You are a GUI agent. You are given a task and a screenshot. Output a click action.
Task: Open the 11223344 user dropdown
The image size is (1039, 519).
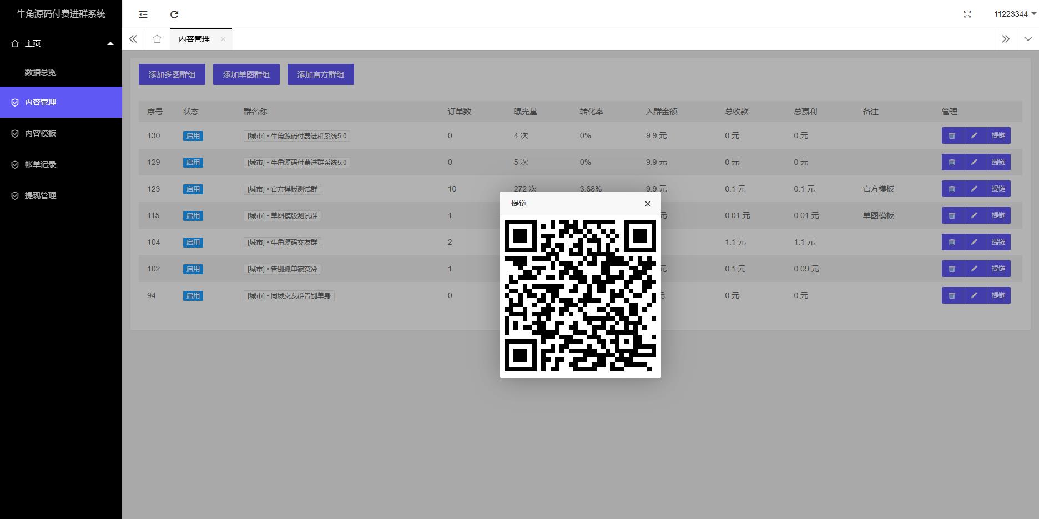[1015, 14]
